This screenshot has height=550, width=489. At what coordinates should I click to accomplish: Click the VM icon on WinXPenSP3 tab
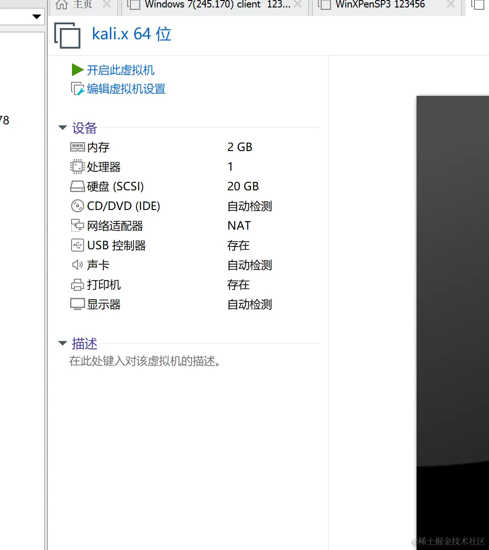pos(324,5)
